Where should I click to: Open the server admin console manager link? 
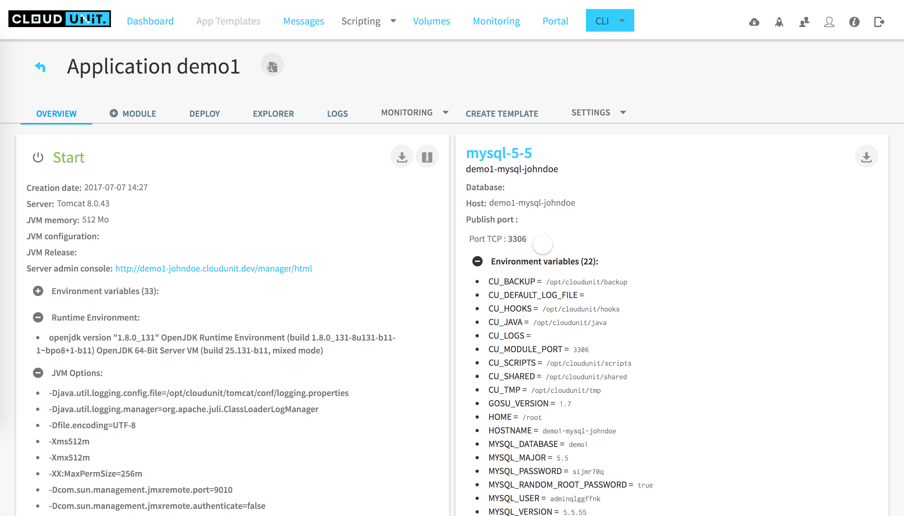click(x=213, y=269)
